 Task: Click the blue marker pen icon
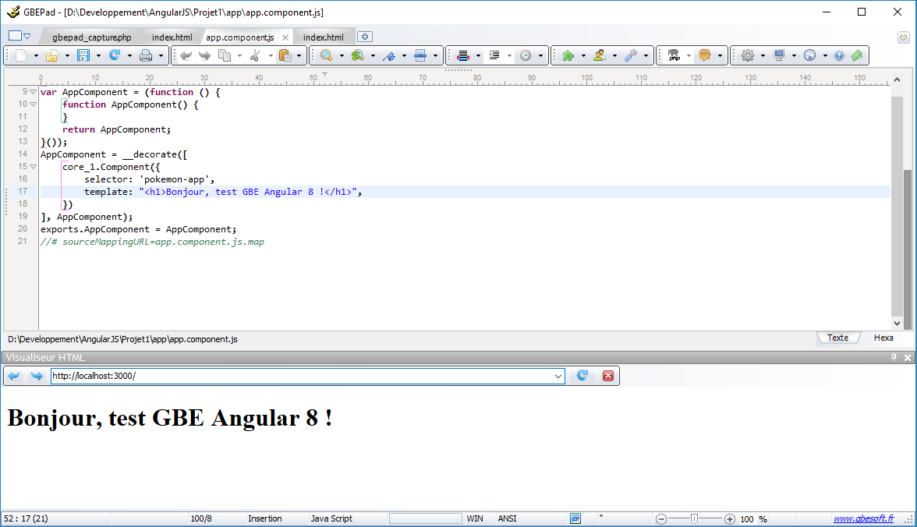(x=389, y=55)
